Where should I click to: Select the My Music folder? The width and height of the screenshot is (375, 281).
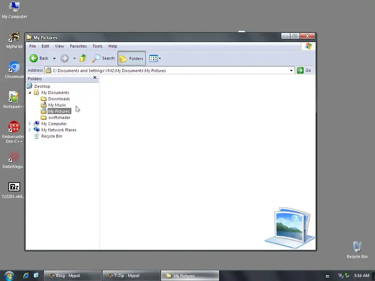pos(57,105)
